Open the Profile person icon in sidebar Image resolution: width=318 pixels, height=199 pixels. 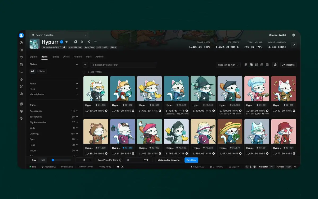pos(21,94)
